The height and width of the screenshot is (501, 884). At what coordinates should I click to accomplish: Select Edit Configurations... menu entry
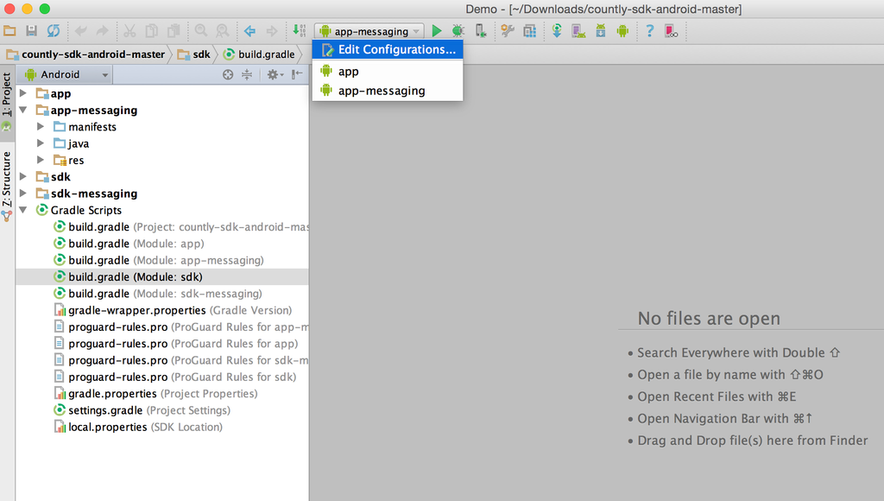[388, 49]
